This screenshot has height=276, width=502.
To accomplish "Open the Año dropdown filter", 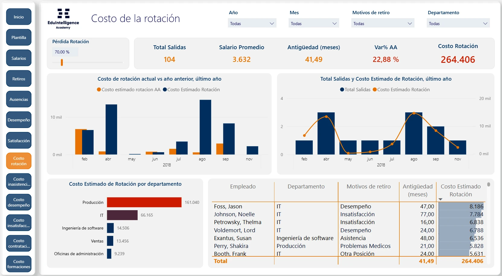I will (252, 23).
